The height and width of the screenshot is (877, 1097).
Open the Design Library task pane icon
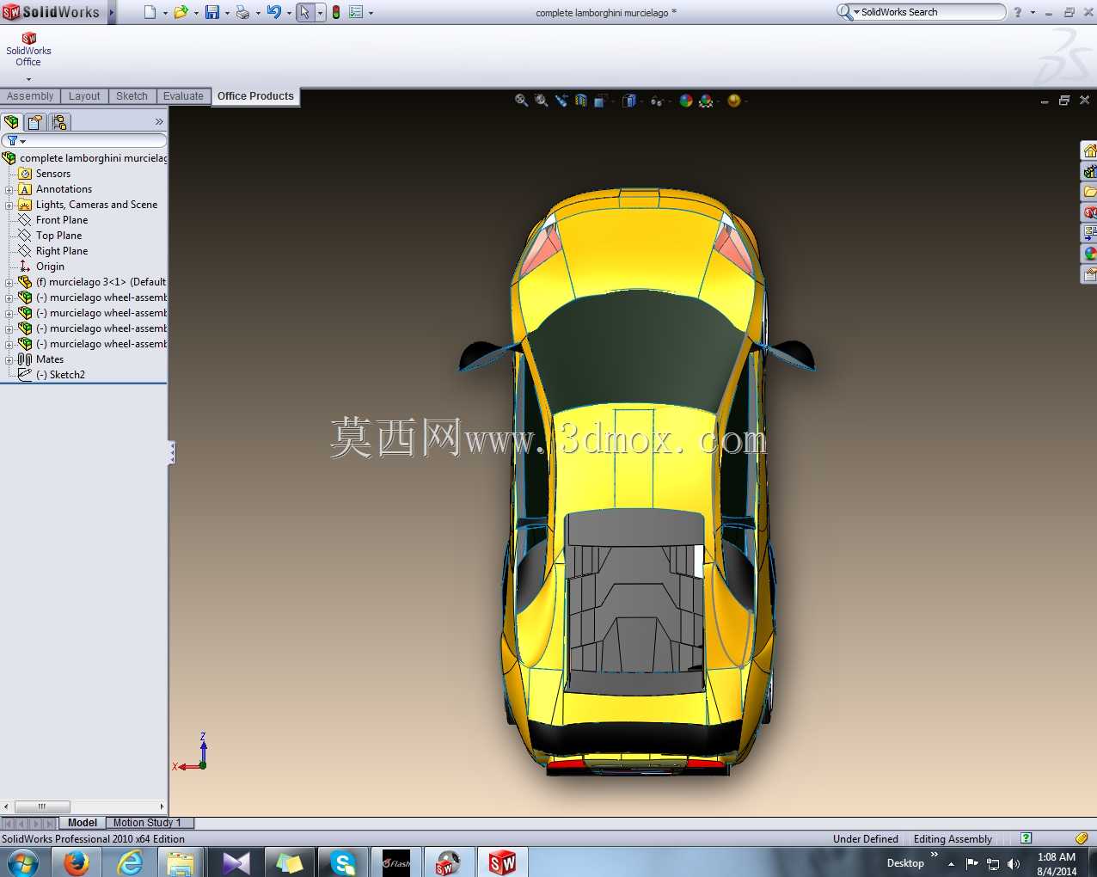(x=1089, y=171)
